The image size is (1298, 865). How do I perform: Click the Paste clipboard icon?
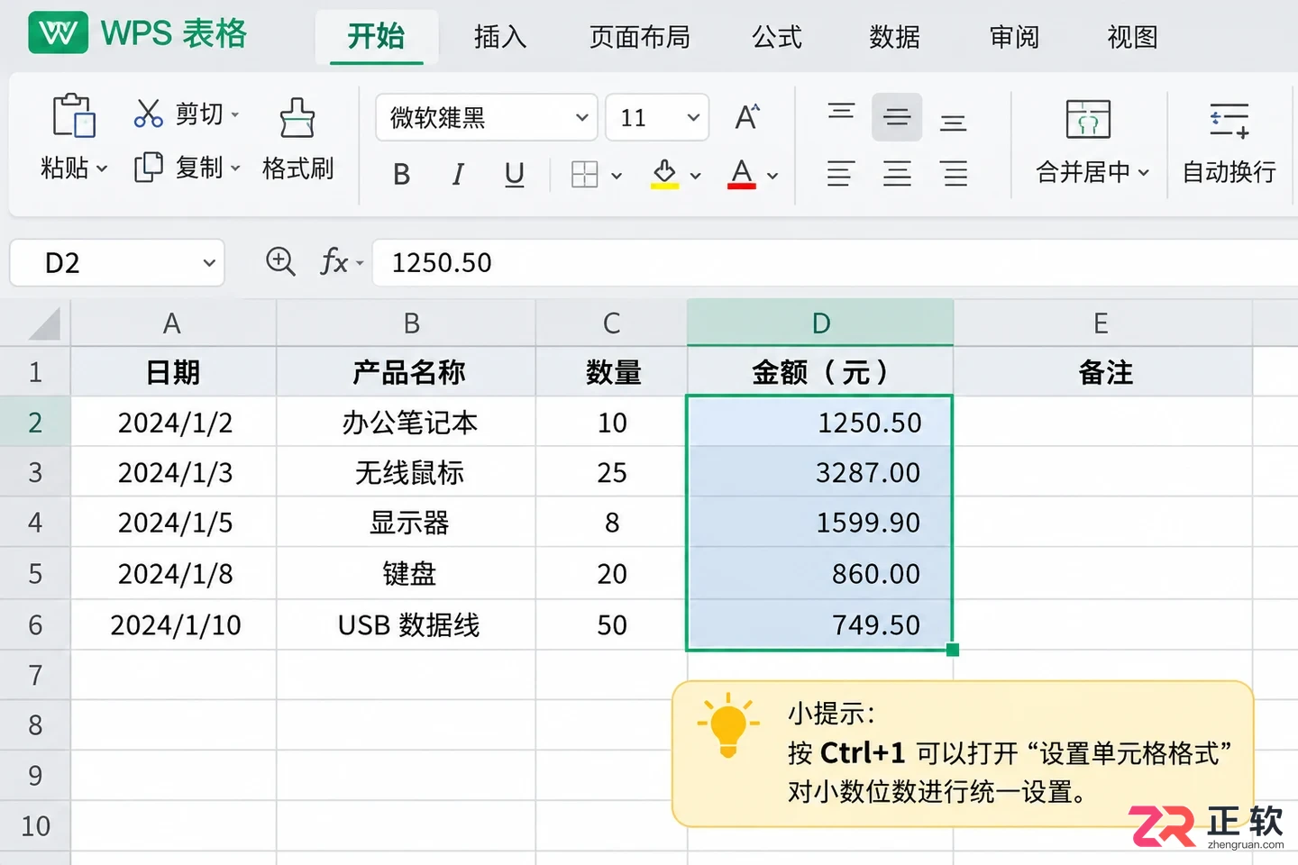(x=74, y=115)
